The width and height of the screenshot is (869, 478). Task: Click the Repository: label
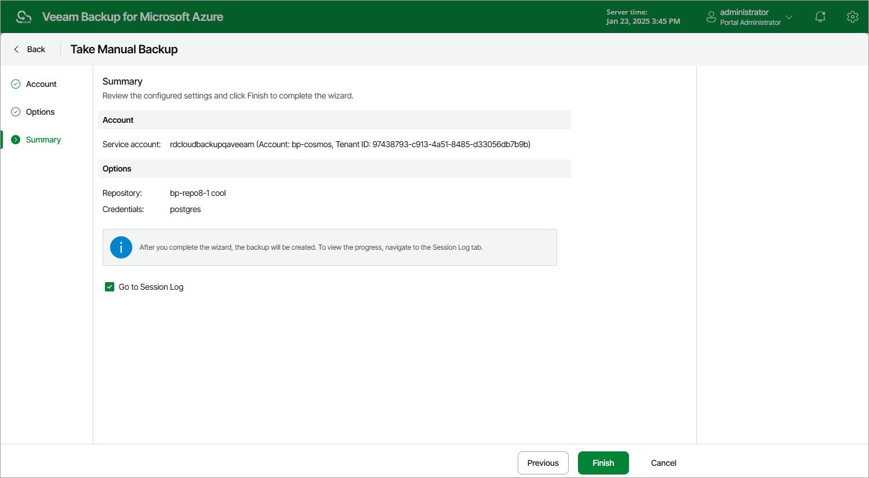coord(122,193)
